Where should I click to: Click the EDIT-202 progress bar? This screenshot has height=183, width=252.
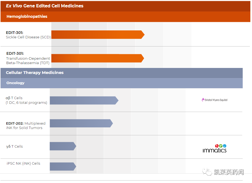pyautogui.click(x=81, y=123)
